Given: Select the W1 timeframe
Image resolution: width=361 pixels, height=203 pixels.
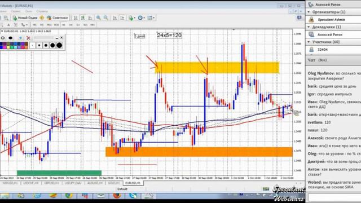Looking at the screenshot, I should coord(85,25).
